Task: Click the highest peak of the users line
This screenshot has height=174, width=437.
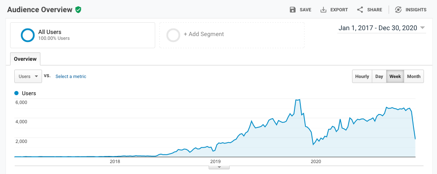Action: pyautogui.click(x=299, y=99)
